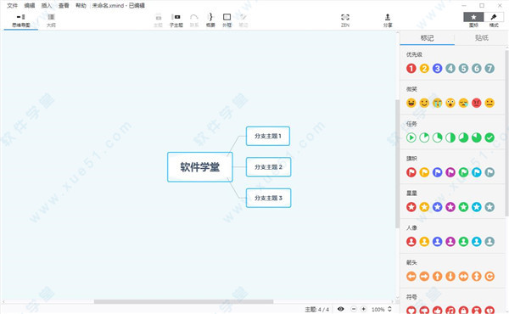The height and width of the screenshot is (314, 509).
Task: Select the 分支主题 1 node
Action: point(268,136)
